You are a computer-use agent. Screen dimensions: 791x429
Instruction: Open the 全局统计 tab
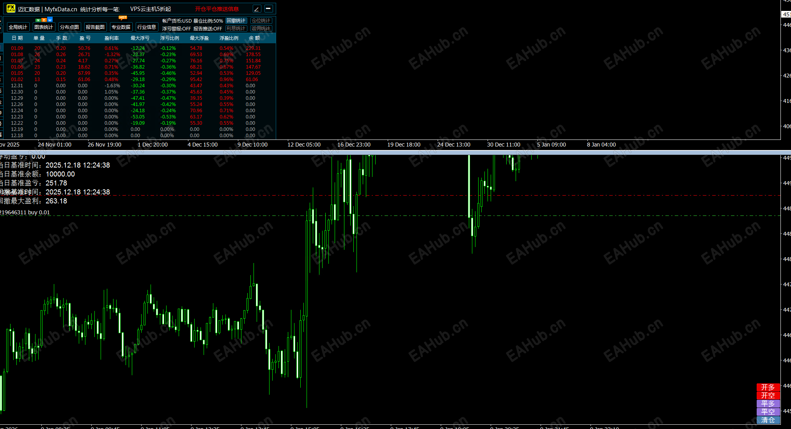18,27
